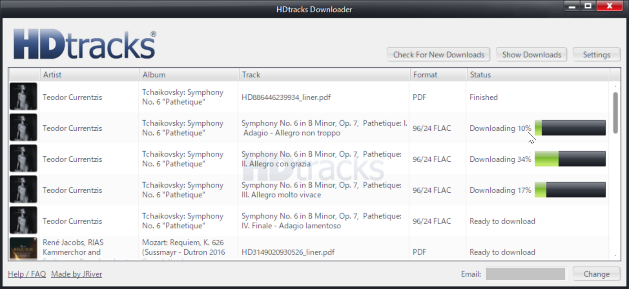Sort by the Artist column header
The image size is (629, 289).
pos(90,74)
